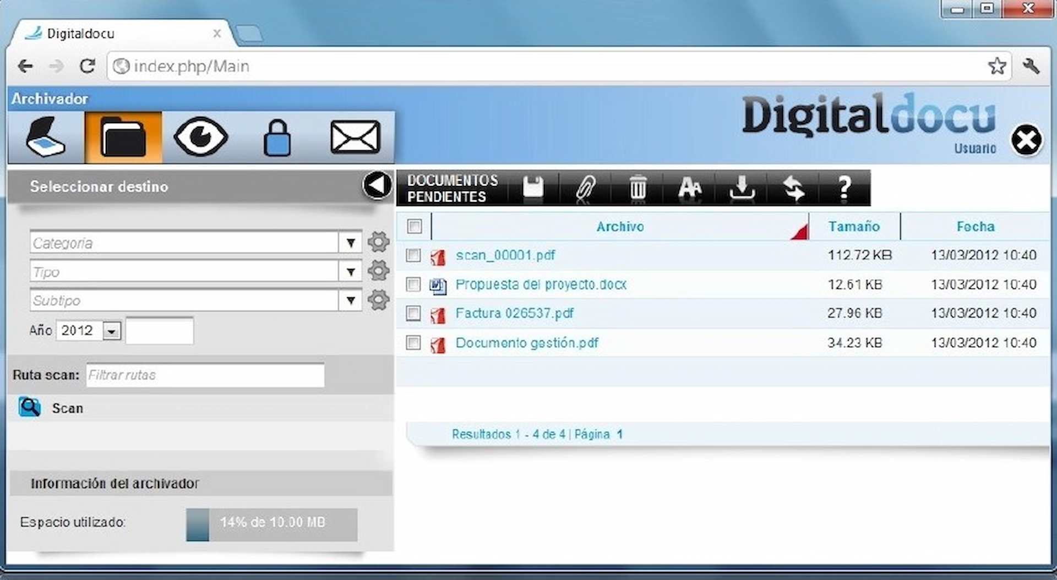Collapse the Seleccionar destino panel arrow
Screen dimensions: 1057x580
tap(377, 185)
